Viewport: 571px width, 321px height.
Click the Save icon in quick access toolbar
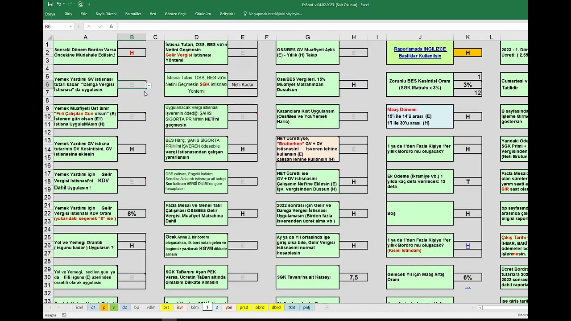[x=50, y=4]
